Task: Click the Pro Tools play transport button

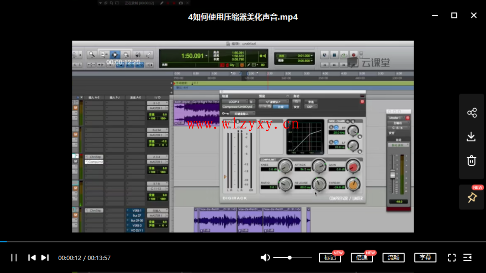Action: coord(344,55)
